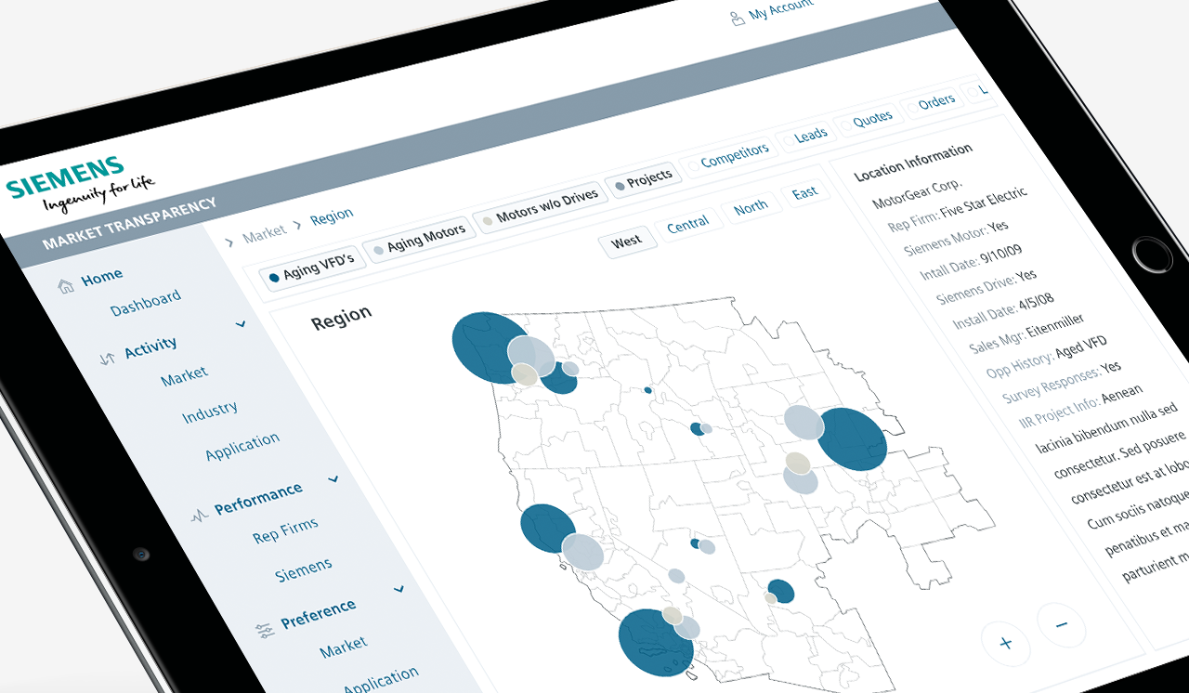Viewport: 1189px width, 693px height.
Task: Open the Dashboard link in sidebar
Action: [146, 303]
